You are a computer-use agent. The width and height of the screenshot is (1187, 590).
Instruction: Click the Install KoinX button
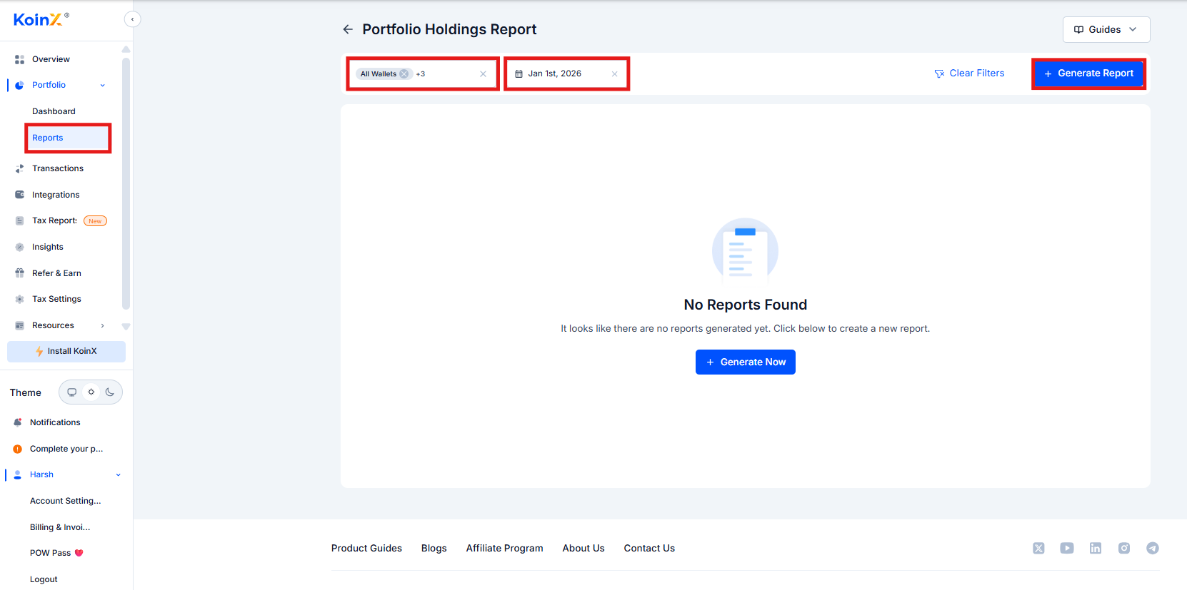tap(66, 351)
